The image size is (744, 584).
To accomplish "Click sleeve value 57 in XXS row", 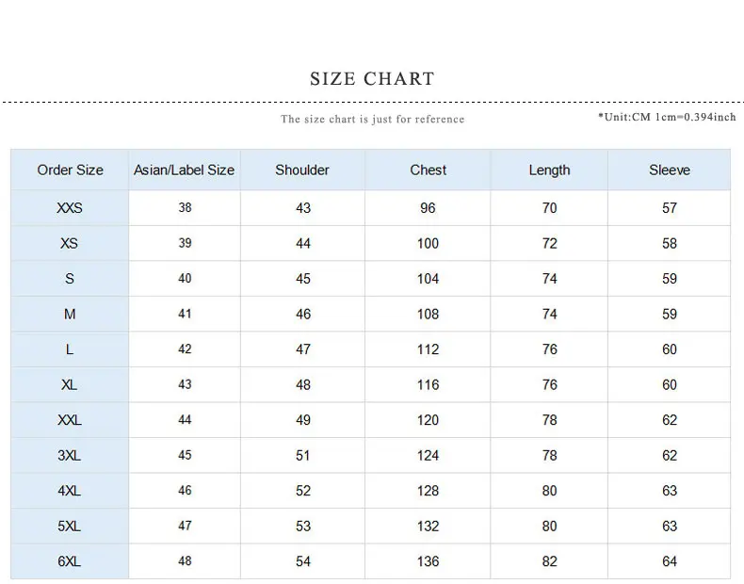I will click(x=670, y=208).
